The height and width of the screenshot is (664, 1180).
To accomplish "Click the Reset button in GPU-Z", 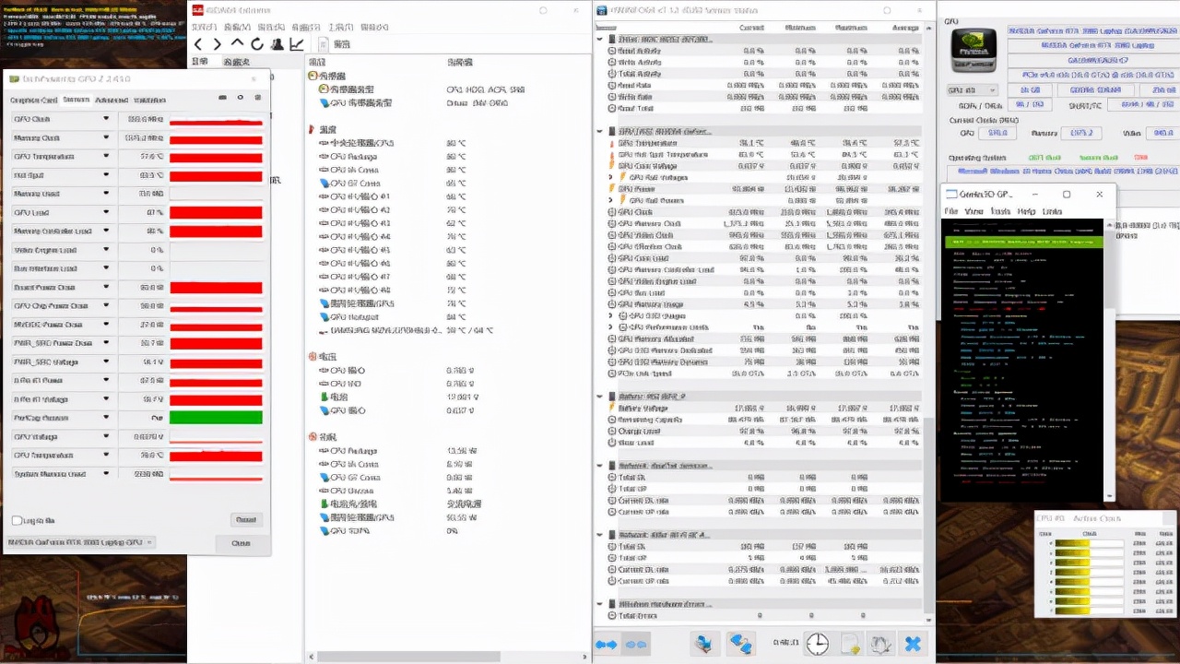I will (244, 520).
